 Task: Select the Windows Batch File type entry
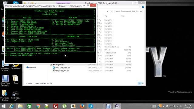(x=112, y=47)
